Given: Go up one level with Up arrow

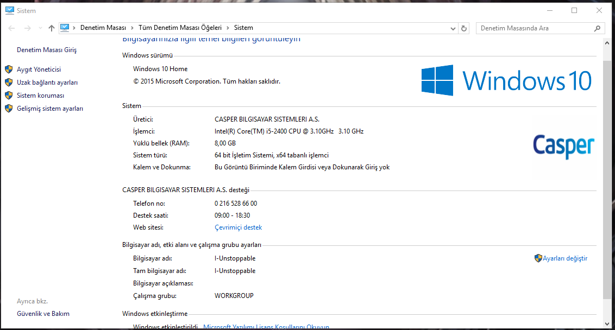Looking at the screenshot, I should coord(52,28).
